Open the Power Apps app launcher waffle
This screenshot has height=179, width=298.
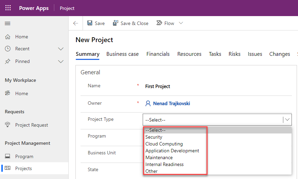pyautogui.click(x=8, y=8)
